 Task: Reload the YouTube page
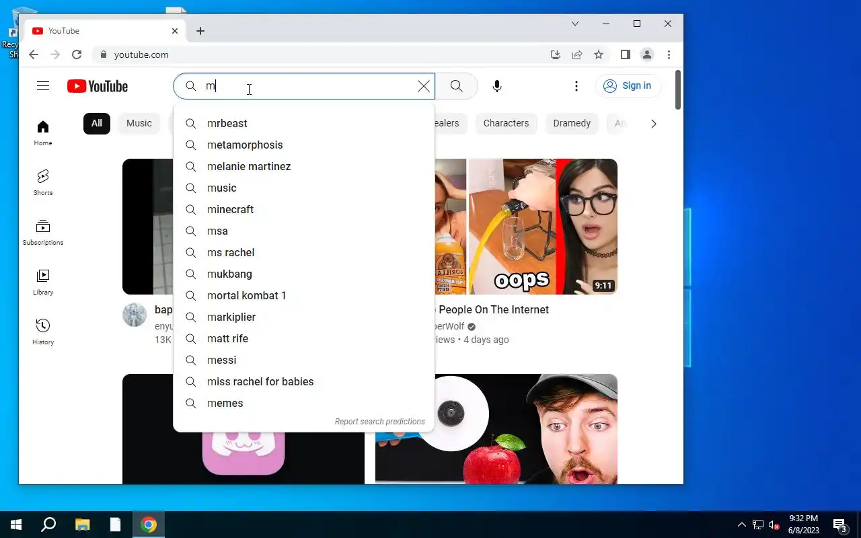coord(77,54)
